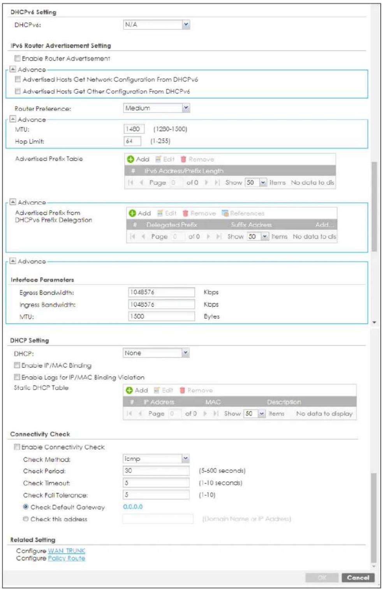The height and width of the screenshot is (589, 382).
Task: Click Edit in DHCPv6 Prefix Delegation table
Action: [167, 213]
